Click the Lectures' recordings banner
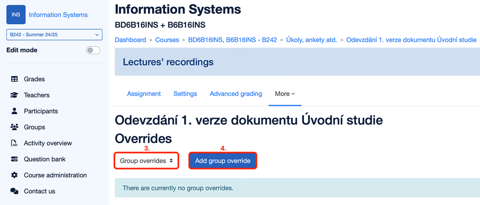Image resolution: width=480 pixels, height=205 pixels. [297, 62]
